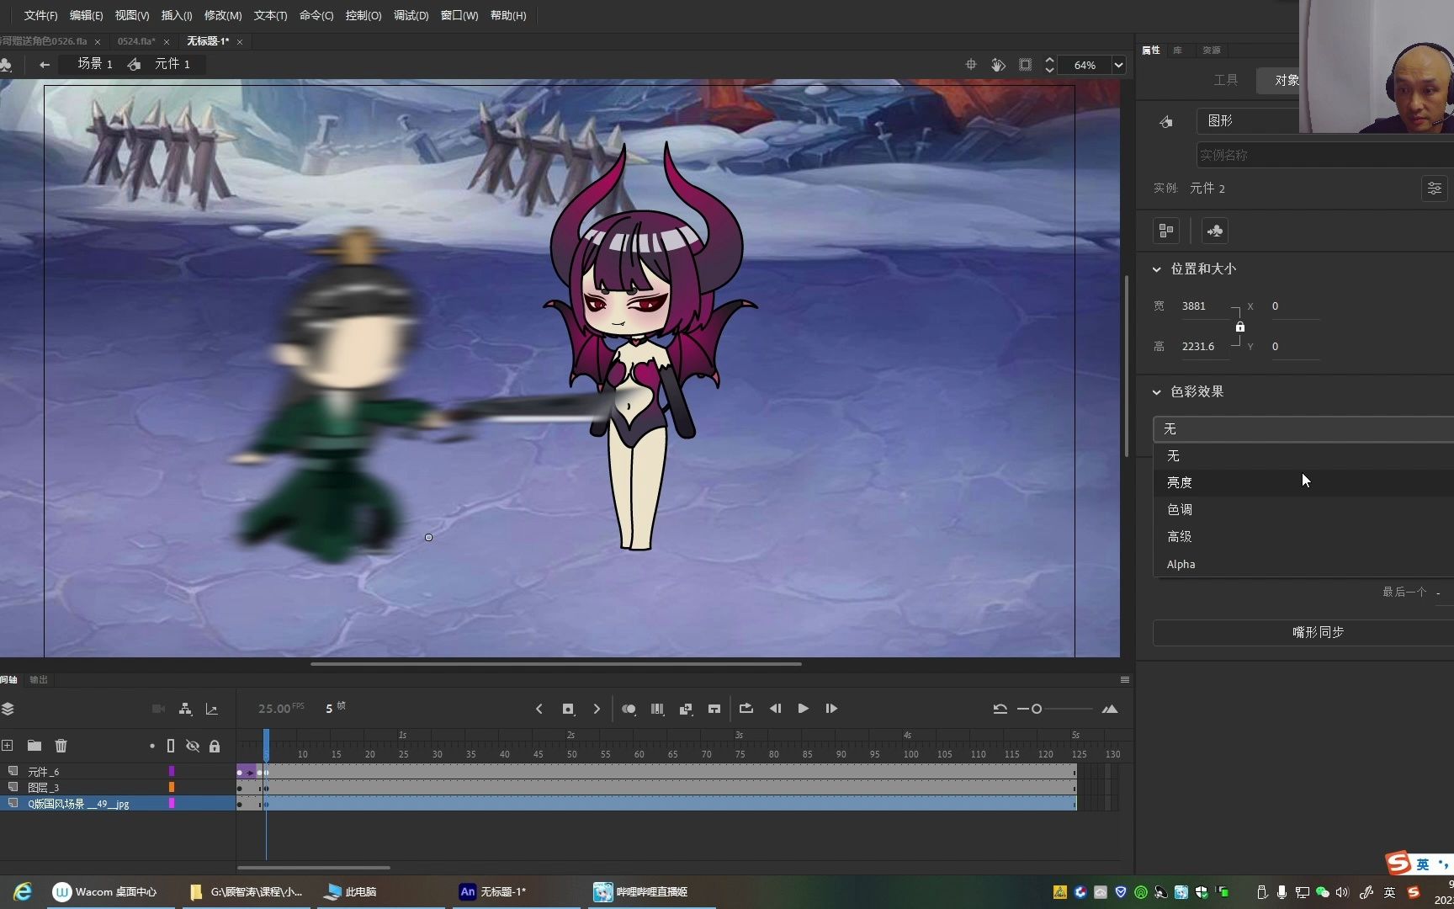
Task: Toggle onion skin in timeline
Action: click(629, 709)
